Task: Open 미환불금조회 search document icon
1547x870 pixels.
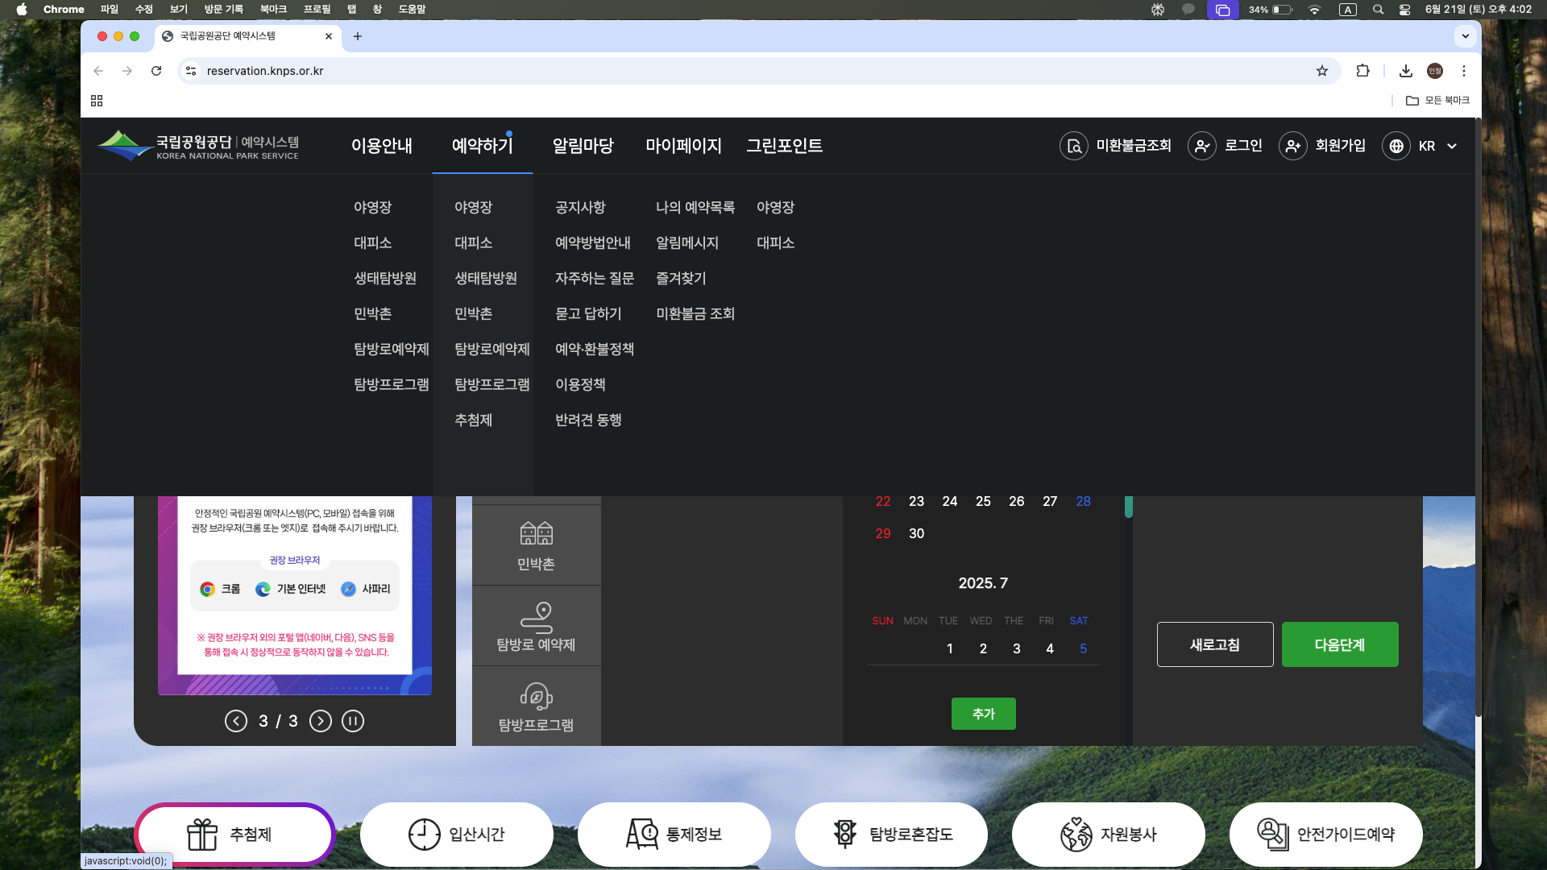Action: (x=1073, y=146)
